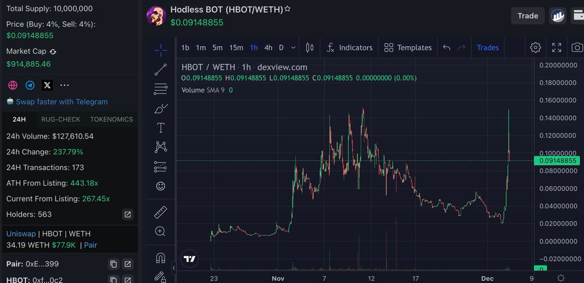This screenshot has width=584, height=283.
Task: Select the text annotation tool
Action: (x=161, y=128)
